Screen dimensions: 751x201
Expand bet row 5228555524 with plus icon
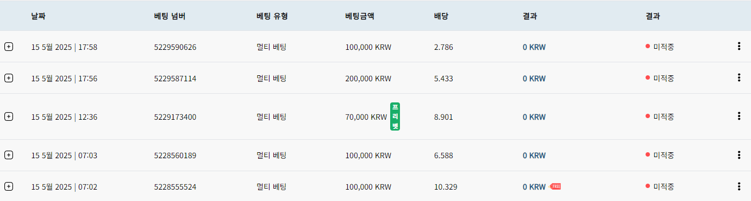coord(9,186)
